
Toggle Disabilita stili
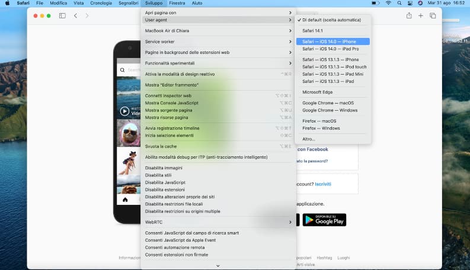click(218, 175)
